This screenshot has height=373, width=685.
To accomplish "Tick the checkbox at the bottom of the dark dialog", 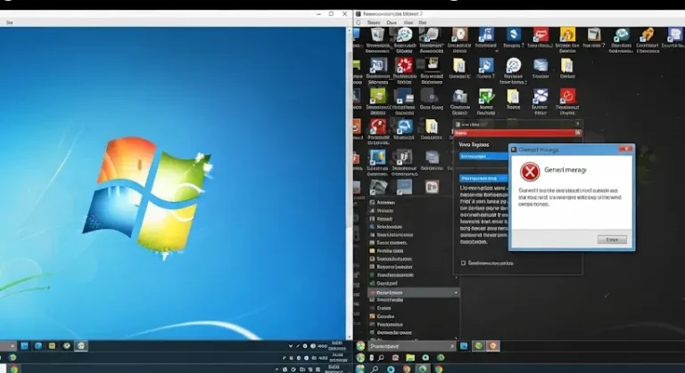I will click(464, 264).
